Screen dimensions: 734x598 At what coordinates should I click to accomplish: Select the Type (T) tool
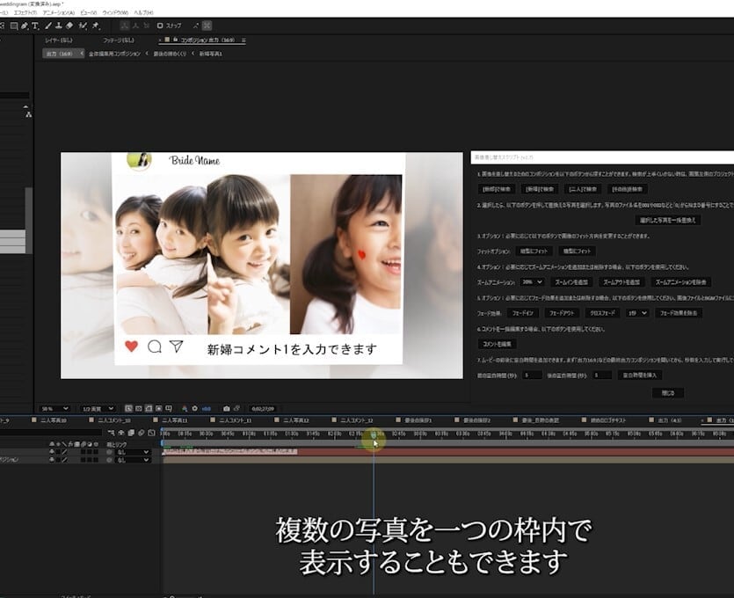click(x=33, y=26)
